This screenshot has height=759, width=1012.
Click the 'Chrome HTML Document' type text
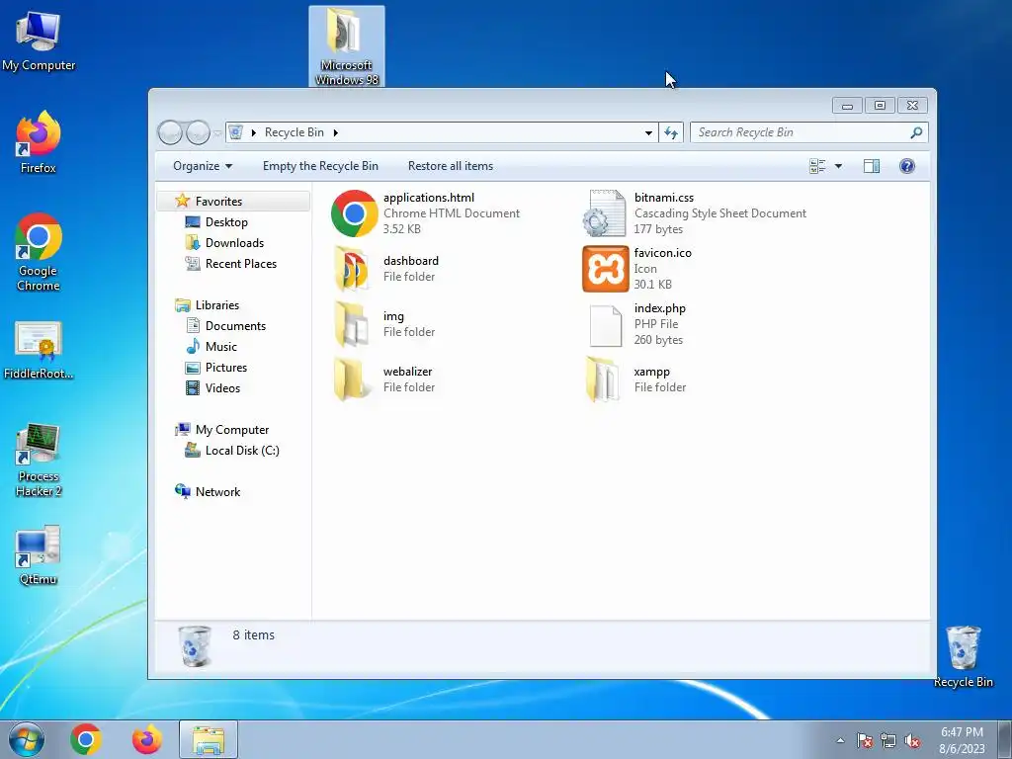[451, 213]
